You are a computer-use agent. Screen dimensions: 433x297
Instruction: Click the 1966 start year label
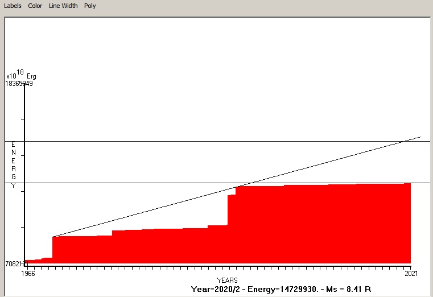tap(28, 274)
